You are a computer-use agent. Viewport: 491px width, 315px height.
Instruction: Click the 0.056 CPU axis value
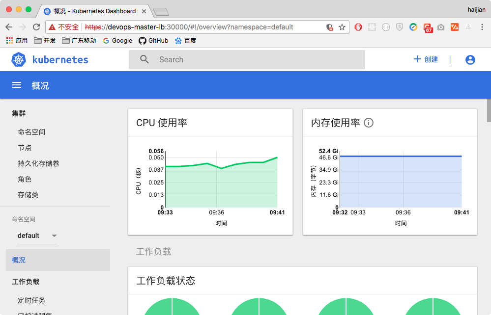coord(156,151)
